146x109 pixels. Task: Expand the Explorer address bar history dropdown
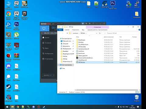pyautogui.click(x=96, y=33)
